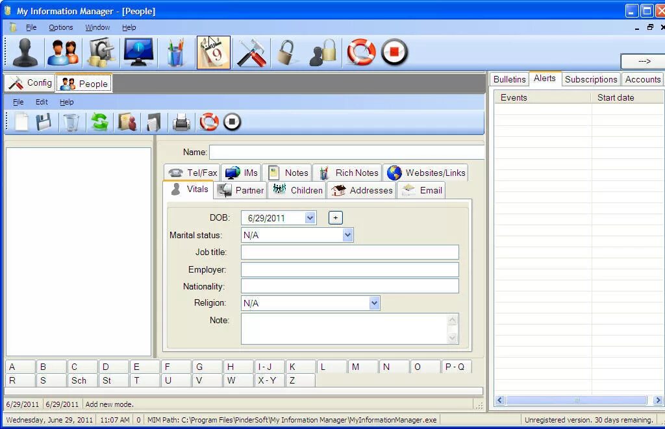The width and height of the screenshot is (665, 429).
Task: Click the gray pages copy icon
Action: click(x=153, y=122)
